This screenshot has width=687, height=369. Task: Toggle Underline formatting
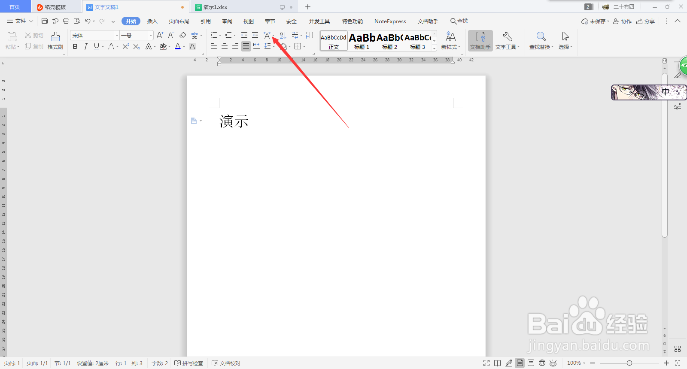[x=96, y=46]
